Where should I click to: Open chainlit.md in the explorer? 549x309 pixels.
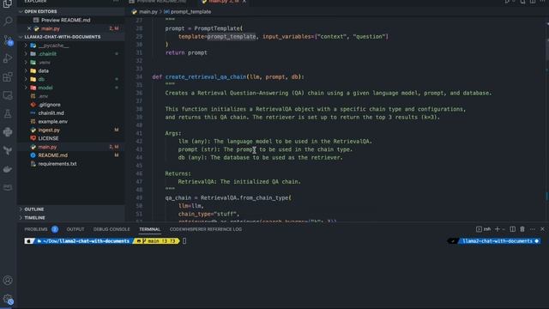(51, 113)
